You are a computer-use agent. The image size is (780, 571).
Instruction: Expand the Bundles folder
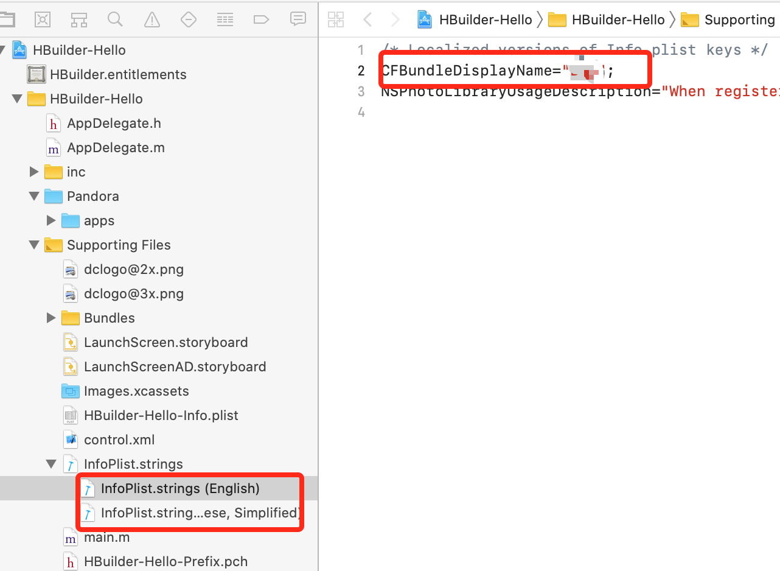coord(51,318)
